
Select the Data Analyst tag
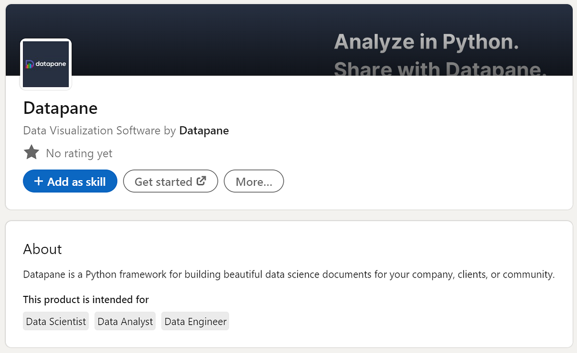click(x=125, y=321)
